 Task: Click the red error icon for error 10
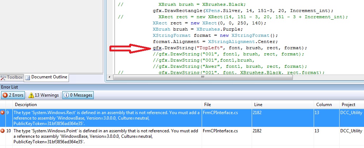click(3, 131)
